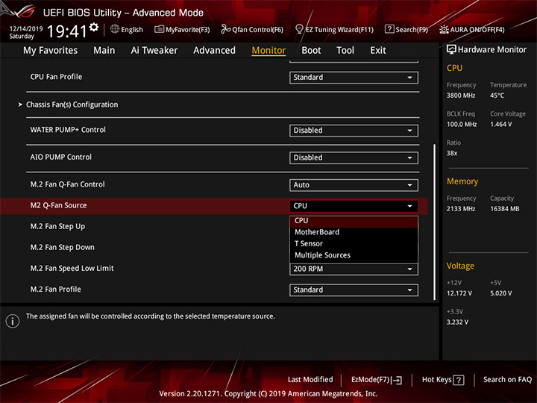Open M.2 Fan Q-Fan Control dropdown
The height and width of the screenshot is (403, 537).
point(354,185)
